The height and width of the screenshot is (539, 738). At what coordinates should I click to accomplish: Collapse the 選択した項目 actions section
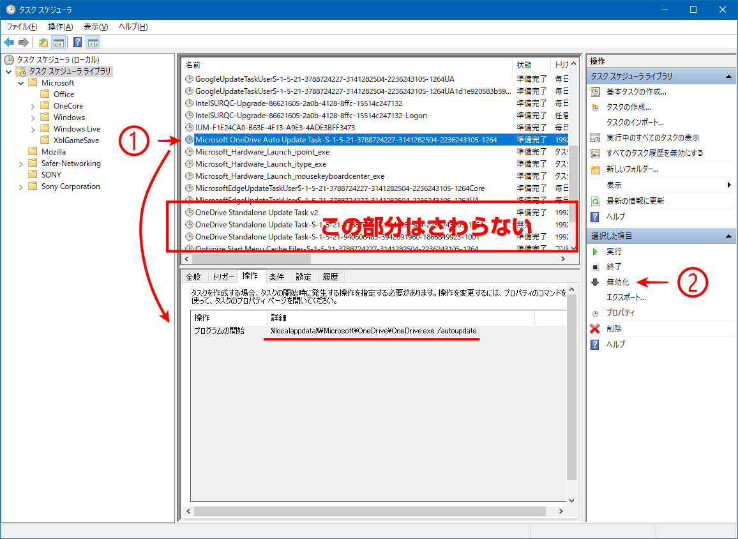(728, 236)
